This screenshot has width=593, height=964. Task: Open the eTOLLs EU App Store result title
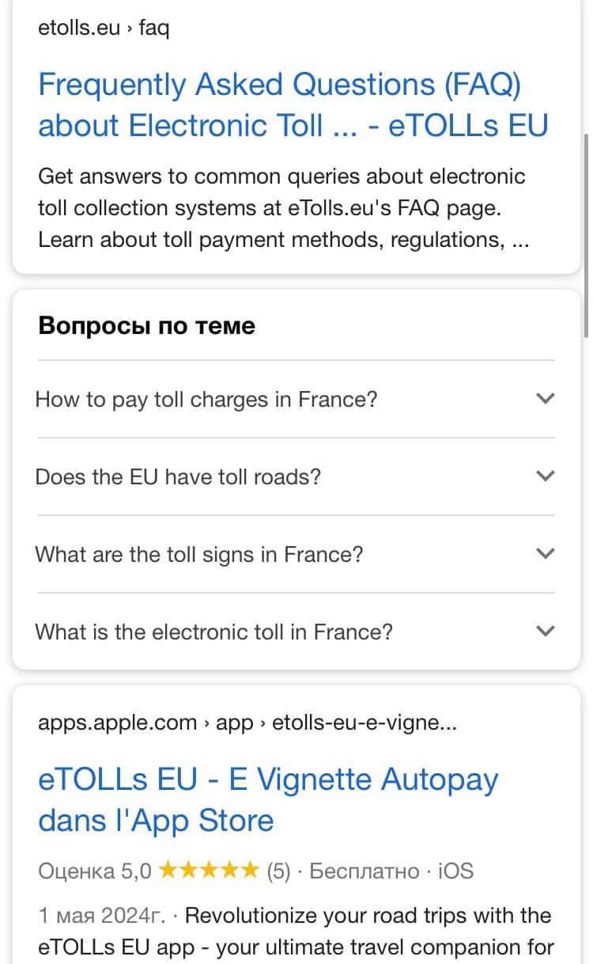click(x=268, y=799)
